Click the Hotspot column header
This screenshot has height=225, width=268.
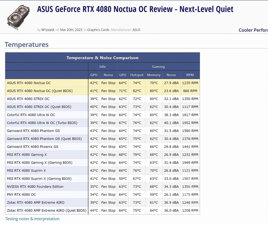coord(137,75)
